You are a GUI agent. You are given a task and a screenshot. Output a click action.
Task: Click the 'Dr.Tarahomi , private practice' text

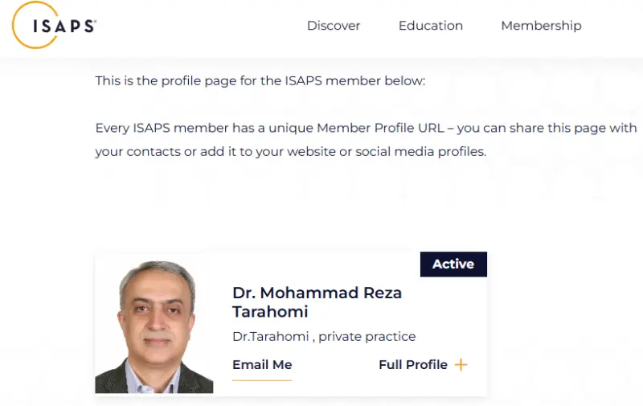point(324,337)
